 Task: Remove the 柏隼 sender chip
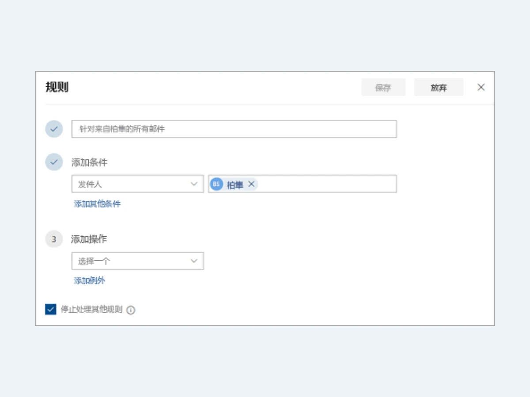[x=251, y=184]
